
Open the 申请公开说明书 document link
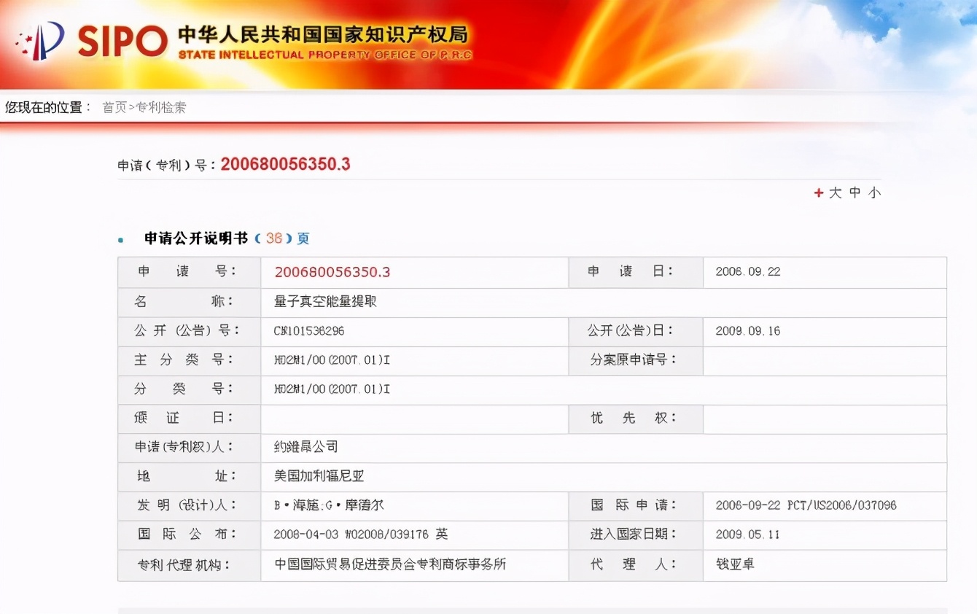coord(195,238)
